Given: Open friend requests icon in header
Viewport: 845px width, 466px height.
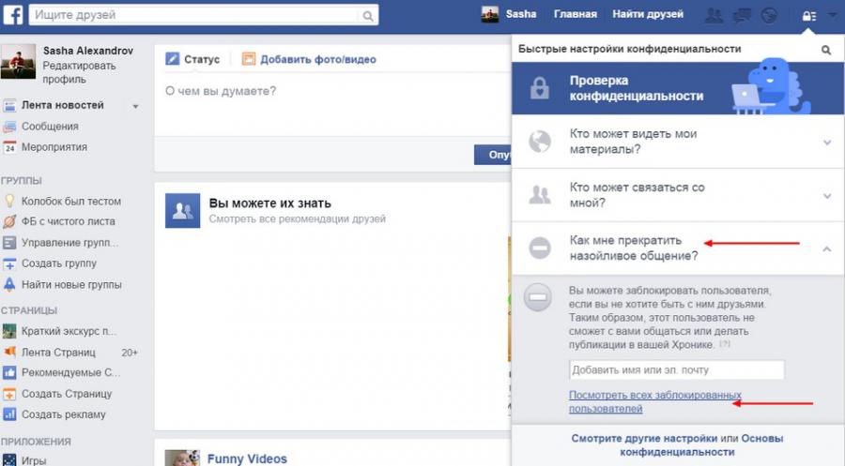Looking at the screenshot, I should (x=714, y=16).
